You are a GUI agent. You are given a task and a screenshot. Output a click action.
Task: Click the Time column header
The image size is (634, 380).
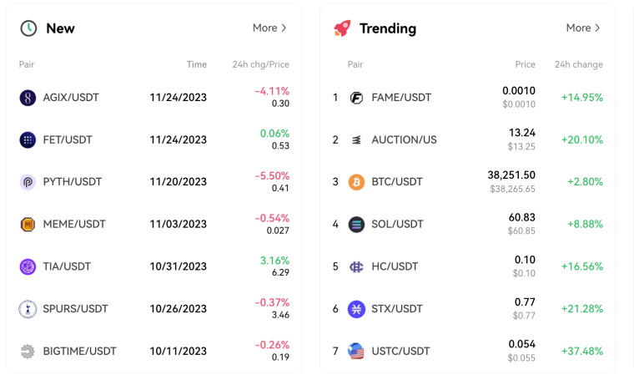tap(197, 65)
